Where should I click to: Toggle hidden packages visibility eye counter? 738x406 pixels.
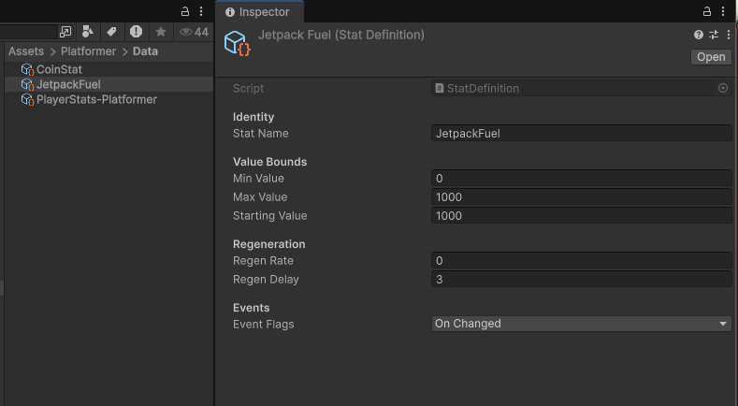[194, 32]
